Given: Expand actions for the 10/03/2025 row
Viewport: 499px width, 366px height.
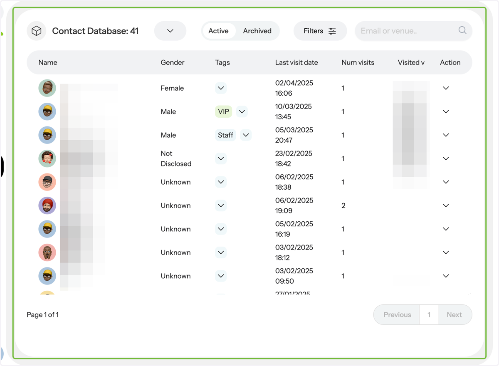Looking at the screenshot, I should click(x=446, y=111).
